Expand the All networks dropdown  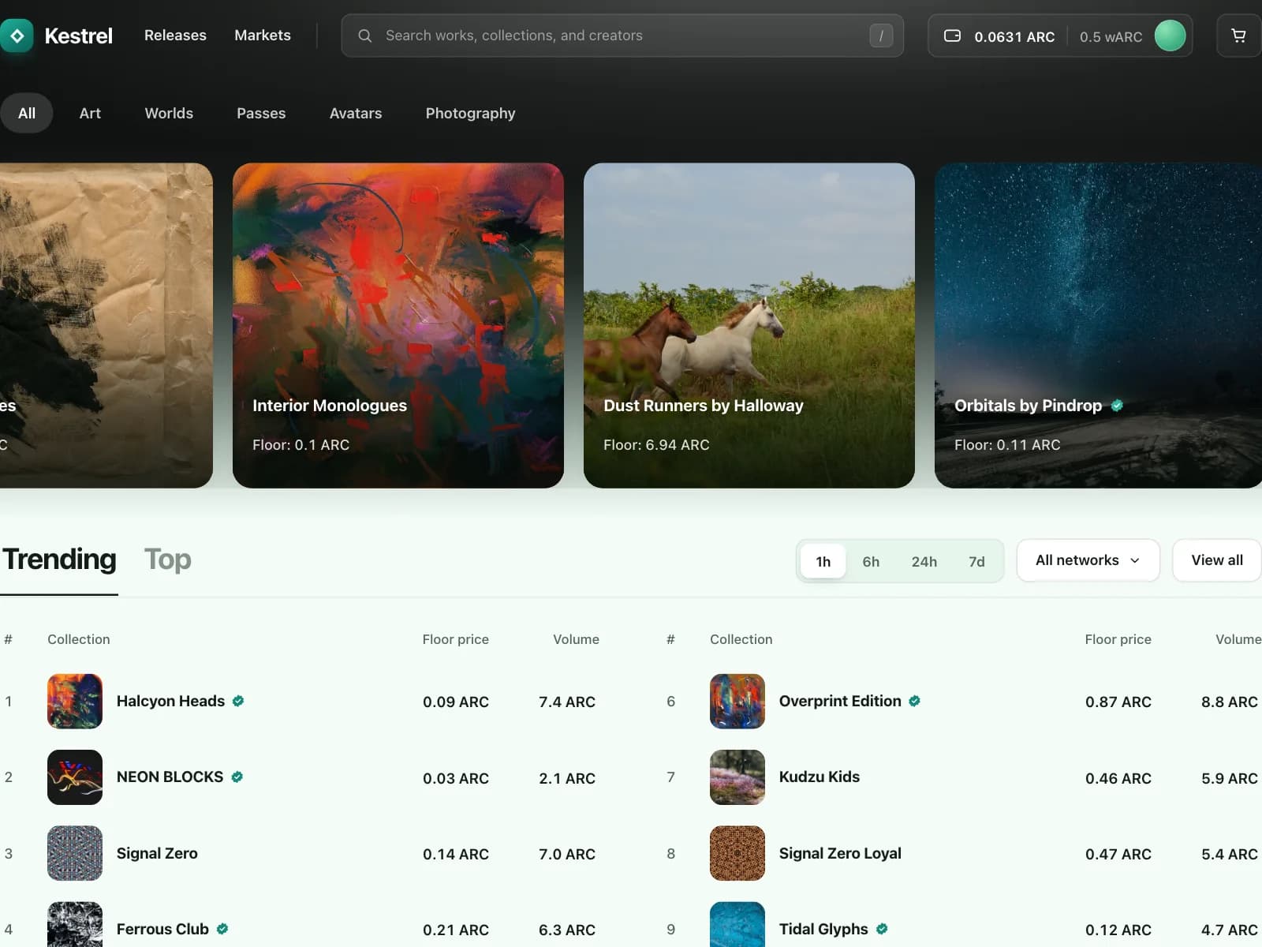click(1088, 560)
